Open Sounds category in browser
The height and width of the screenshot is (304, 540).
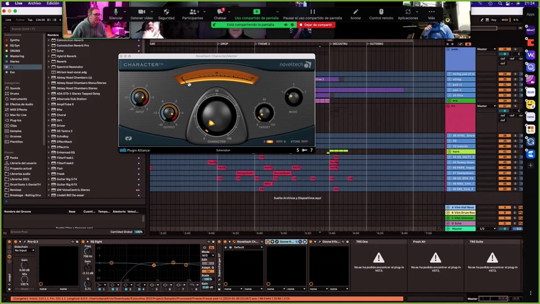(x=15, y=88)
